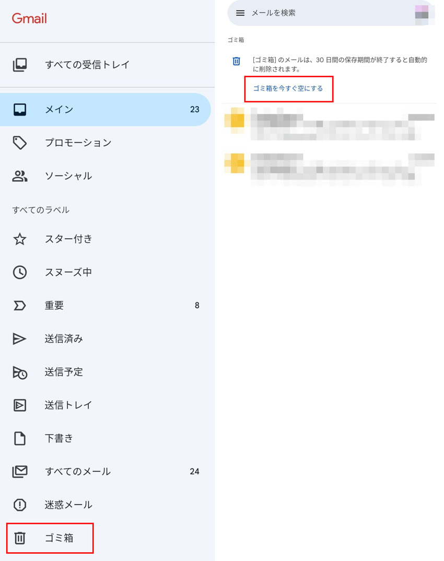Select the メイン label showing 23 unread
The image size is (444, 561).
(68, 110)
